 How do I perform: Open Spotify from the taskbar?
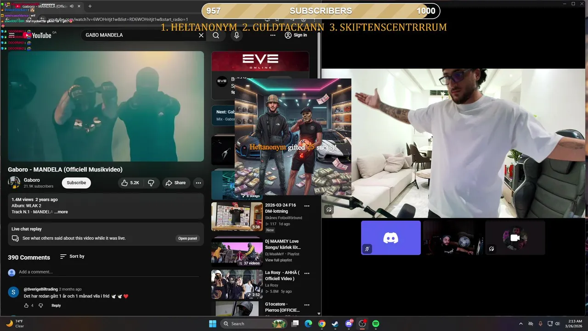(376, 324)
